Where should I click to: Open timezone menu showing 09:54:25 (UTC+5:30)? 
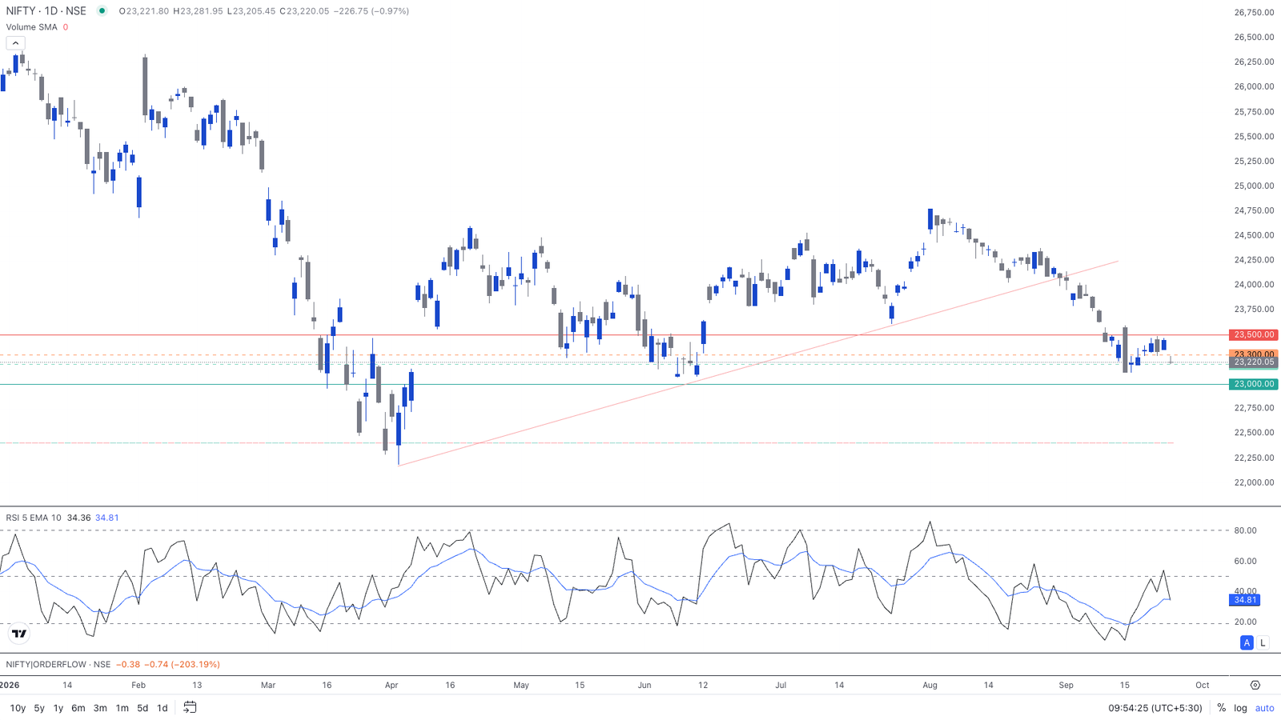click(x=1155, y=708)
